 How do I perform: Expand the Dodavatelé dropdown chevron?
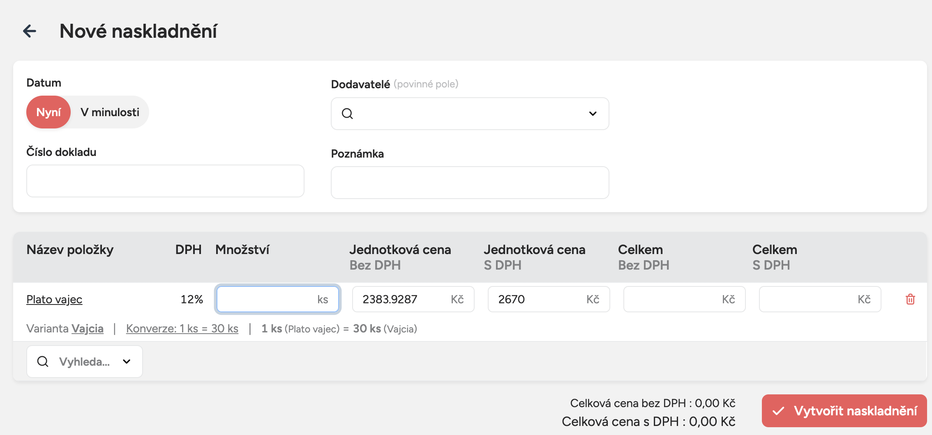[x=593, y=114]
